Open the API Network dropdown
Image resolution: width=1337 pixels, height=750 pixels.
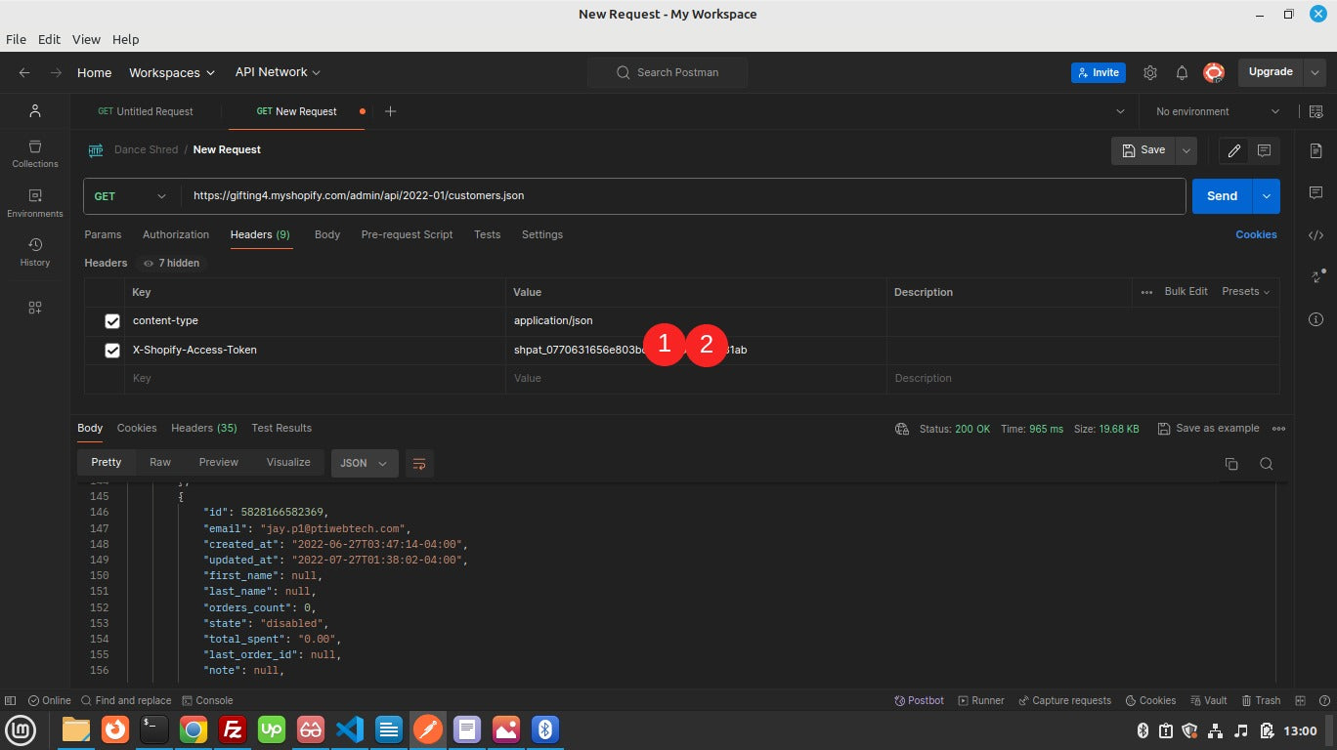coord(278,72)
